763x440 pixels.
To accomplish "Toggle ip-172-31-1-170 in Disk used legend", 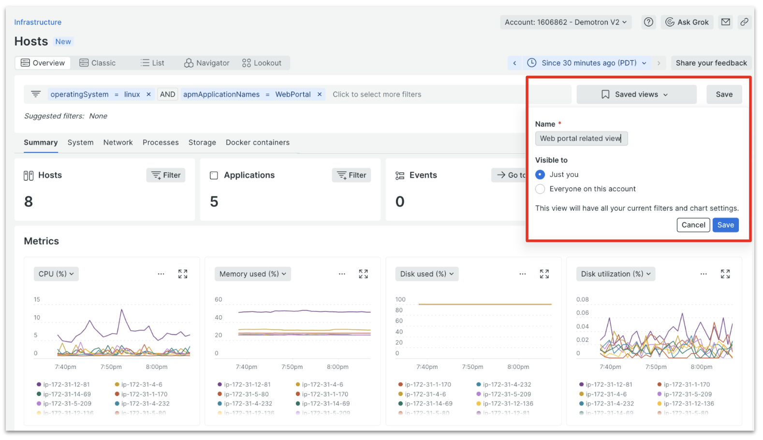I will point(425,385).
